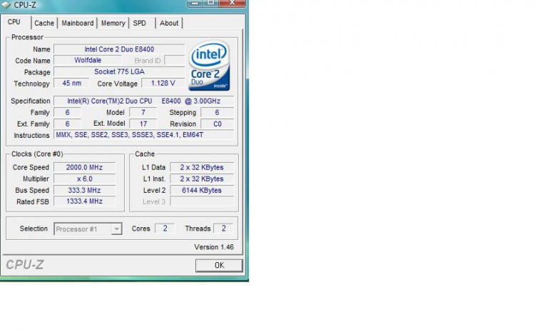The width and height of the screenshot is (535, 335).
Task: Click the Multiplier value x 6.0
Action: pos(84,179)
